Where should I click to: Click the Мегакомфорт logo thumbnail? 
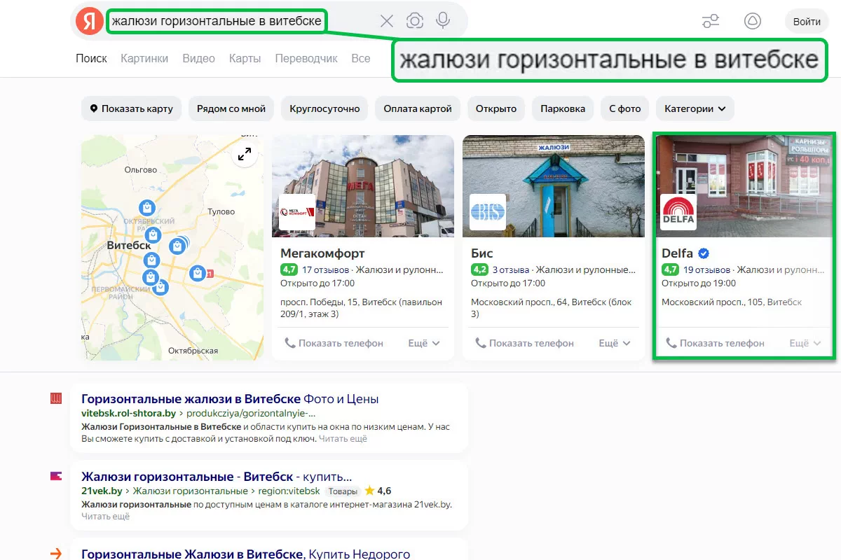click(297, 212)
